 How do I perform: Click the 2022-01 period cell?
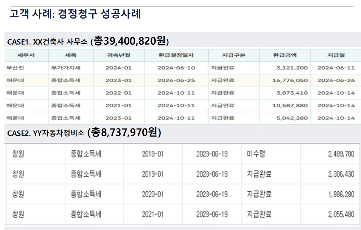(119, 93)
